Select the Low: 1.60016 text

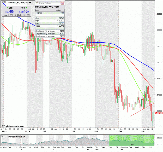pyautogui.click(x=9, y=15)
